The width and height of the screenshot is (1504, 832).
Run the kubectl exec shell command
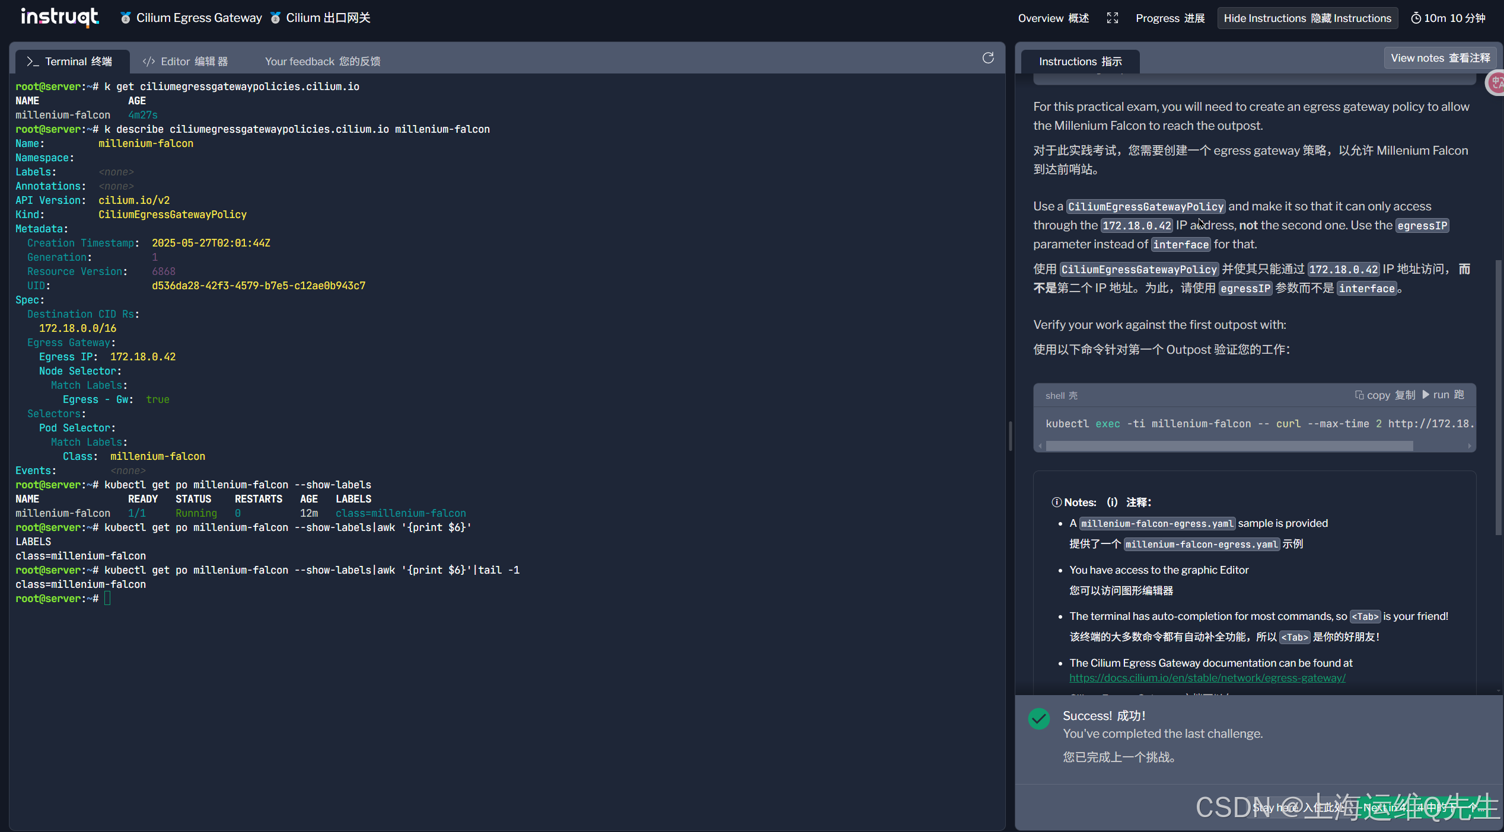tap(1442, 395)
